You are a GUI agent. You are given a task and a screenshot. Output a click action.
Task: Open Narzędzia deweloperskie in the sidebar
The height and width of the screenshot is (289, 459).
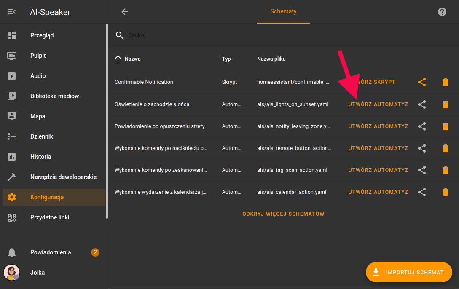pyautogui.click(x=63, y=177)
